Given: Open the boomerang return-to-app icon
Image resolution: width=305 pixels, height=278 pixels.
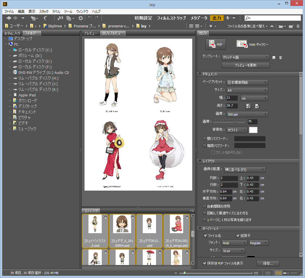Looking at the screenshot, I should (45, 18).
